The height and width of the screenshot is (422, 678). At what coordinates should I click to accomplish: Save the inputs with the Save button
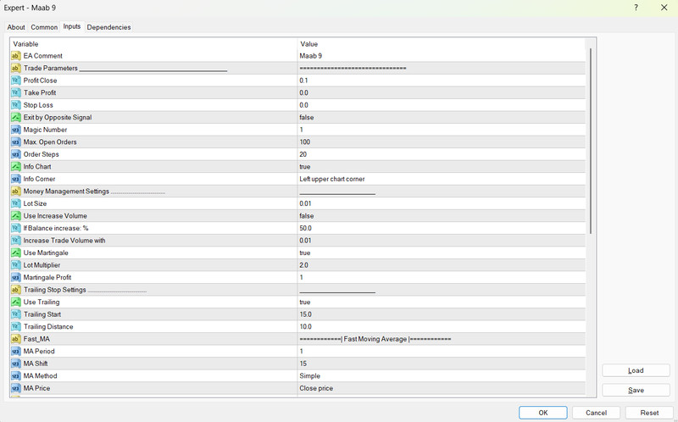636,390
